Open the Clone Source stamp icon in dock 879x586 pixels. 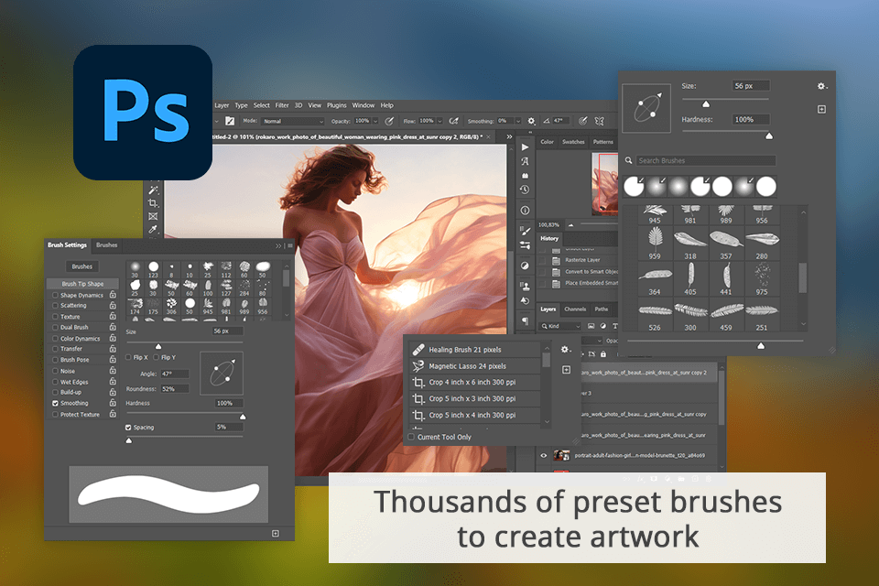click(525, 286)
